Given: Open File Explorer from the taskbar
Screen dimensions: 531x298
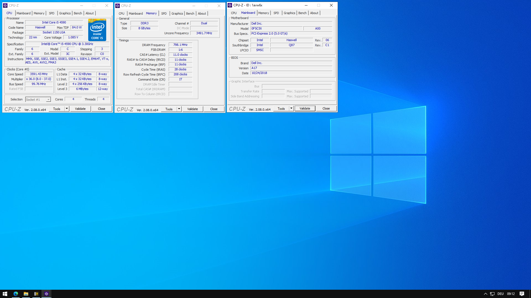Looking at the screenshot, I should click(x=26, y=294).
